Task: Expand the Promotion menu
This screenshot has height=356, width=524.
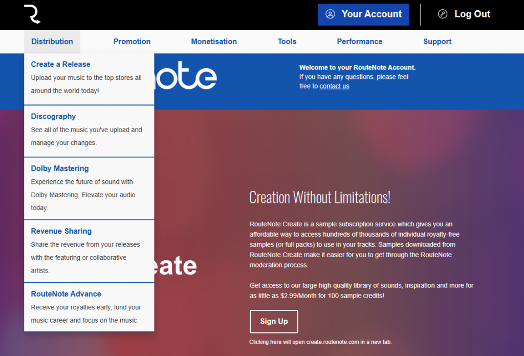Action: pyautogui.click(x=132, y=41)
